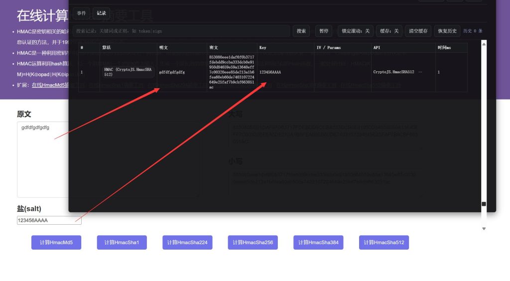Click the 搜索记录 search field

click(181, 31)
